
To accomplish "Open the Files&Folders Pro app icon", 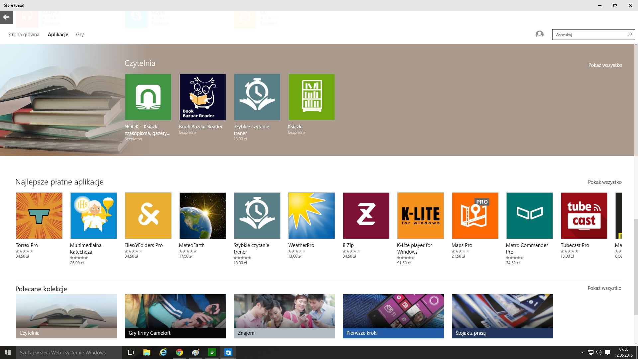I will [148, 216].
